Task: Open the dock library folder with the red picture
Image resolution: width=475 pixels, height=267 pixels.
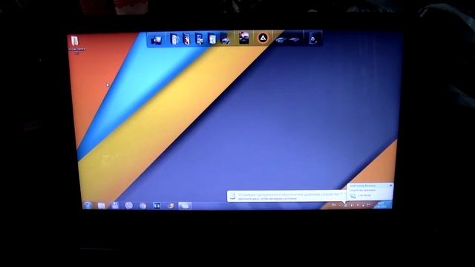Action: coord(186,39)
